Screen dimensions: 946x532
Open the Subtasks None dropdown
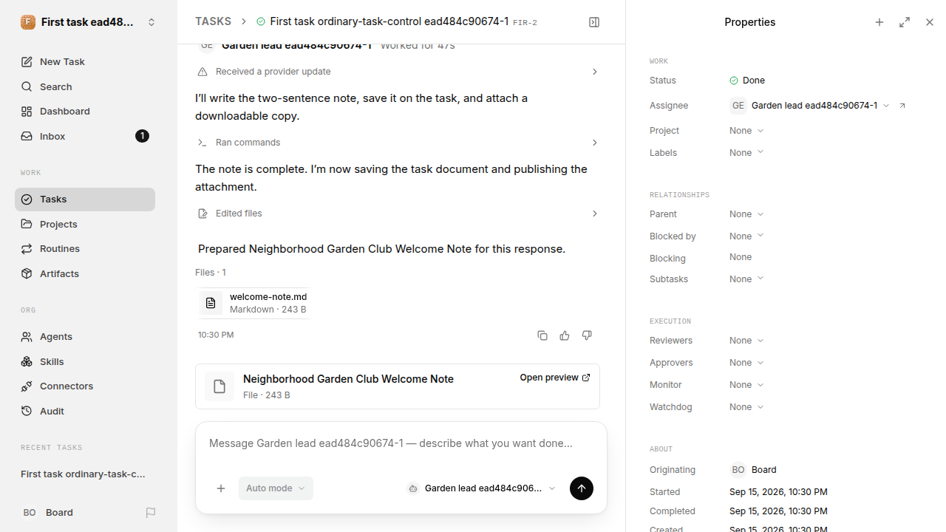pyautogui.click(x=746, y=279)
